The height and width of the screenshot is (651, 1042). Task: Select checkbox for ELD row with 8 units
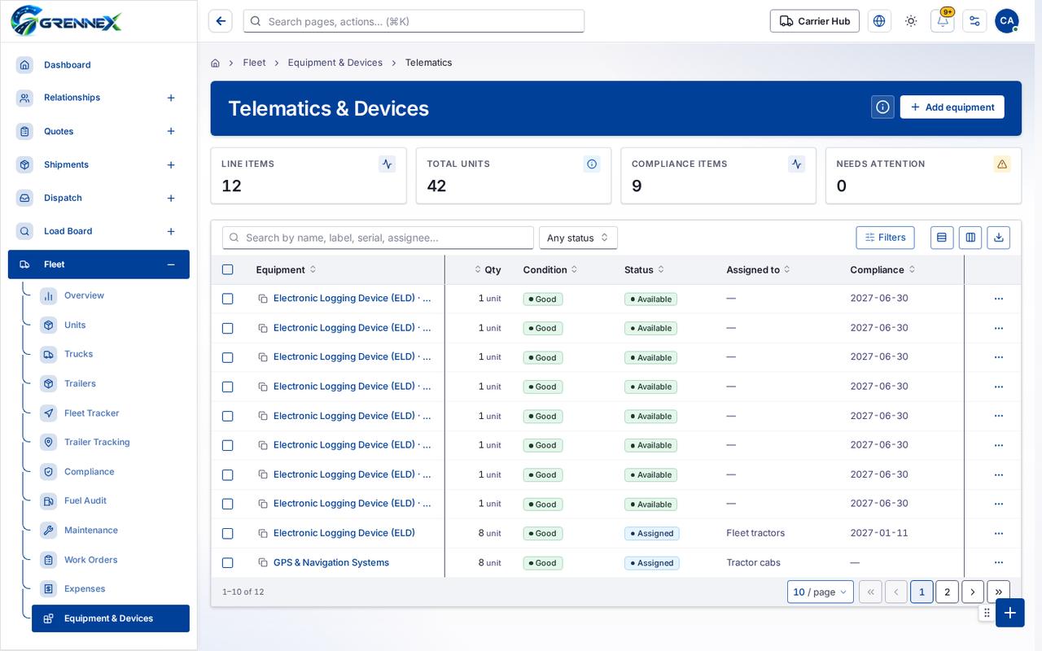tap(228, 533)
